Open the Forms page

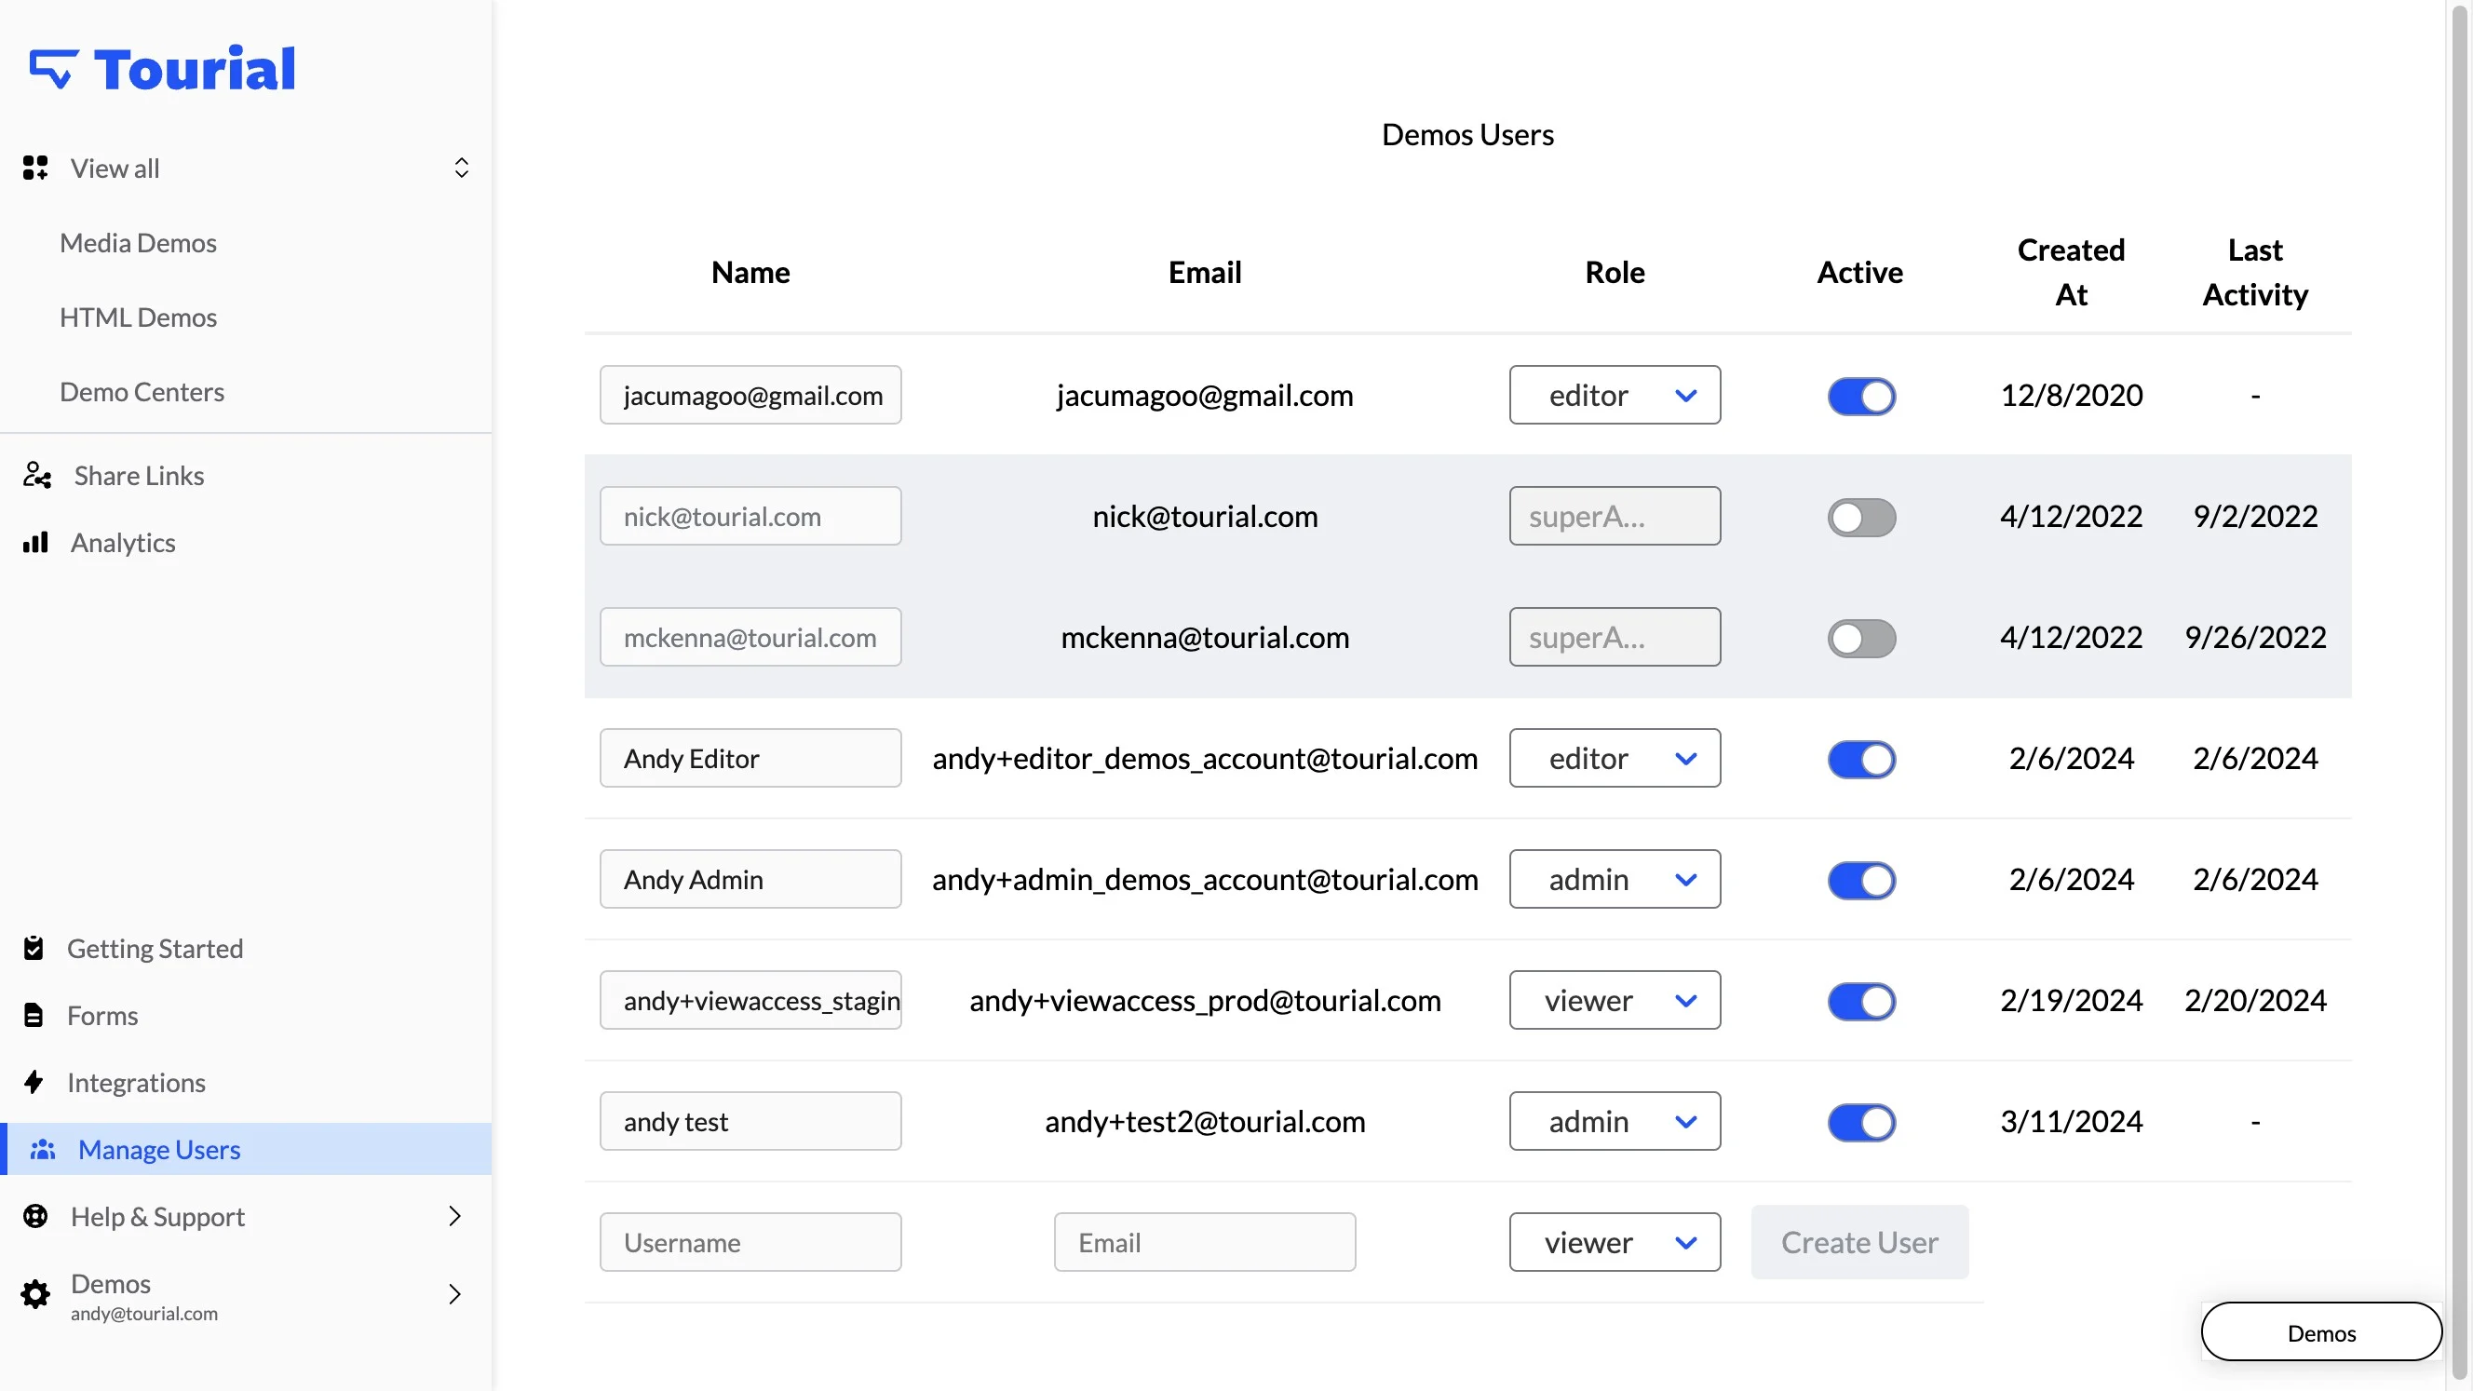point(102,1015)
